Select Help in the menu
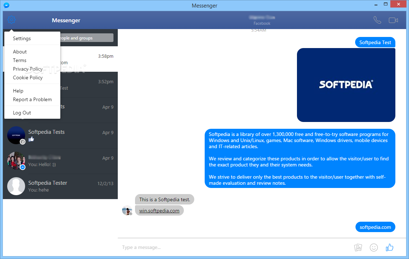409x259 pixels. click(32, 91)
